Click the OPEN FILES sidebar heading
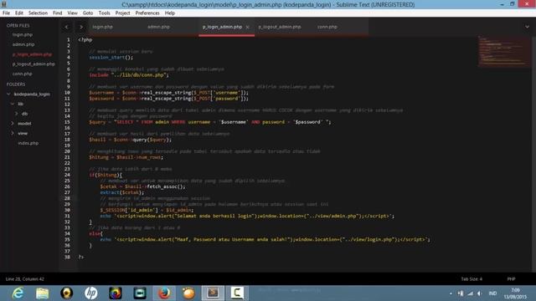Screen dimensions: 536x301 click(18, 26)
